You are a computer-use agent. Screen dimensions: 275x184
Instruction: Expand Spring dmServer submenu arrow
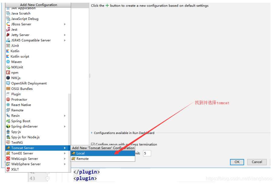[65, 126]
